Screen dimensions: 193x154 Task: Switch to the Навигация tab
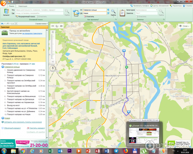coord(23,6)
